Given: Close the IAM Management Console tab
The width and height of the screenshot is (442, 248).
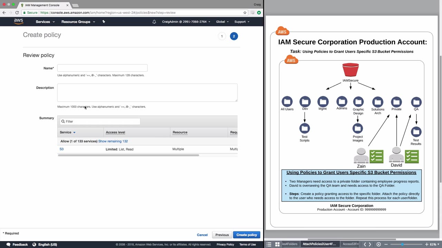Looking at the screenshot, I should coord(67,5).
